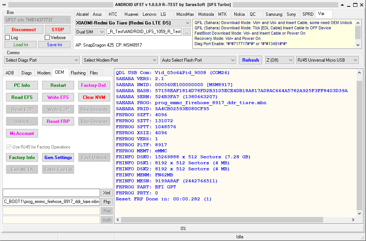Screen dimensions: 366x241
Task: Select the Lenovo brand tab
Action: (x=149, y=14)
